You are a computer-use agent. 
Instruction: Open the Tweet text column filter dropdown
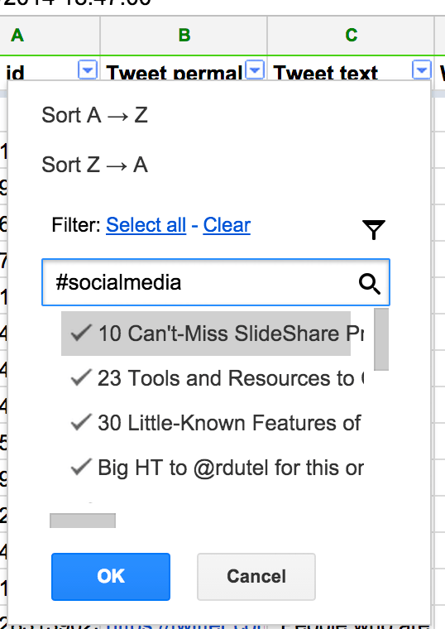(x=421, y=70)
